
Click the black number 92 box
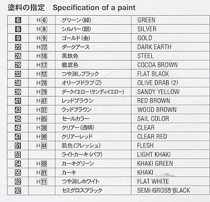tap(18, 191)
